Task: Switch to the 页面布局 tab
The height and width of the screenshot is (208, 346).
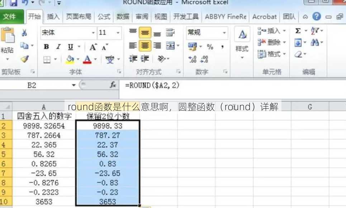Action: [x=79, y=16]
